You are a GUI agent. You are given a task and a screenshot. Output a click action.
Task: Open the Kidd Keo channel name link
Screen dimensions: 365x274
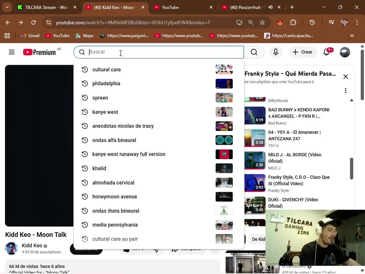click(32, 245)
